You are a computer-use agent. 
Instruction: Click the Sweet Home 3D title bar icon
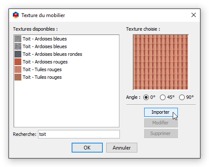pyautogui.click(x=16, y=15)
